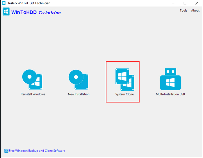Viewport: 203px width, 158px height.
Task: Select the System Clone text label
Action: [125, 94]
